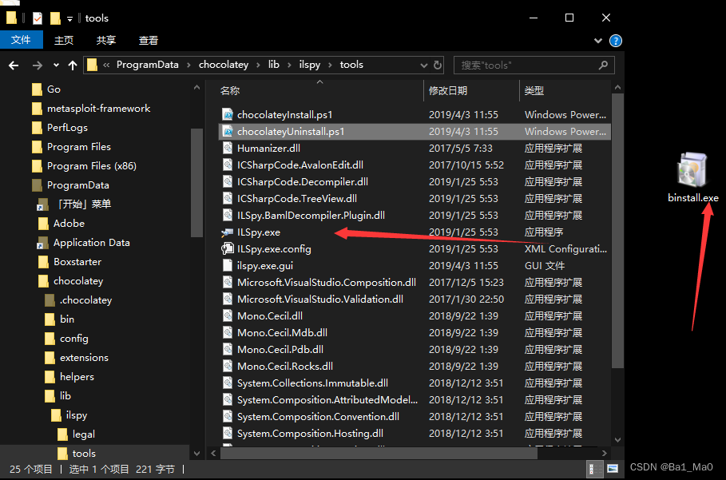Open the 共享 ribbon tab
Viewport: 726px width, 480px height.
106,40
